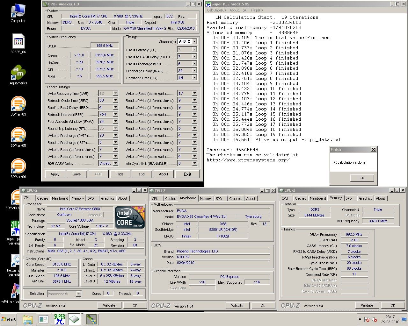Open Idle Cycle limit (tRANKIDLE) dropdown
This screenshot has width=408, height=326.
194,163
